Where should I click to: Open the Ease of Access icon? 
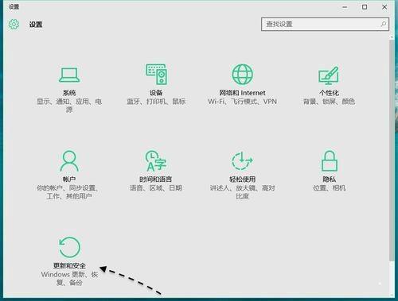(242, 160)
